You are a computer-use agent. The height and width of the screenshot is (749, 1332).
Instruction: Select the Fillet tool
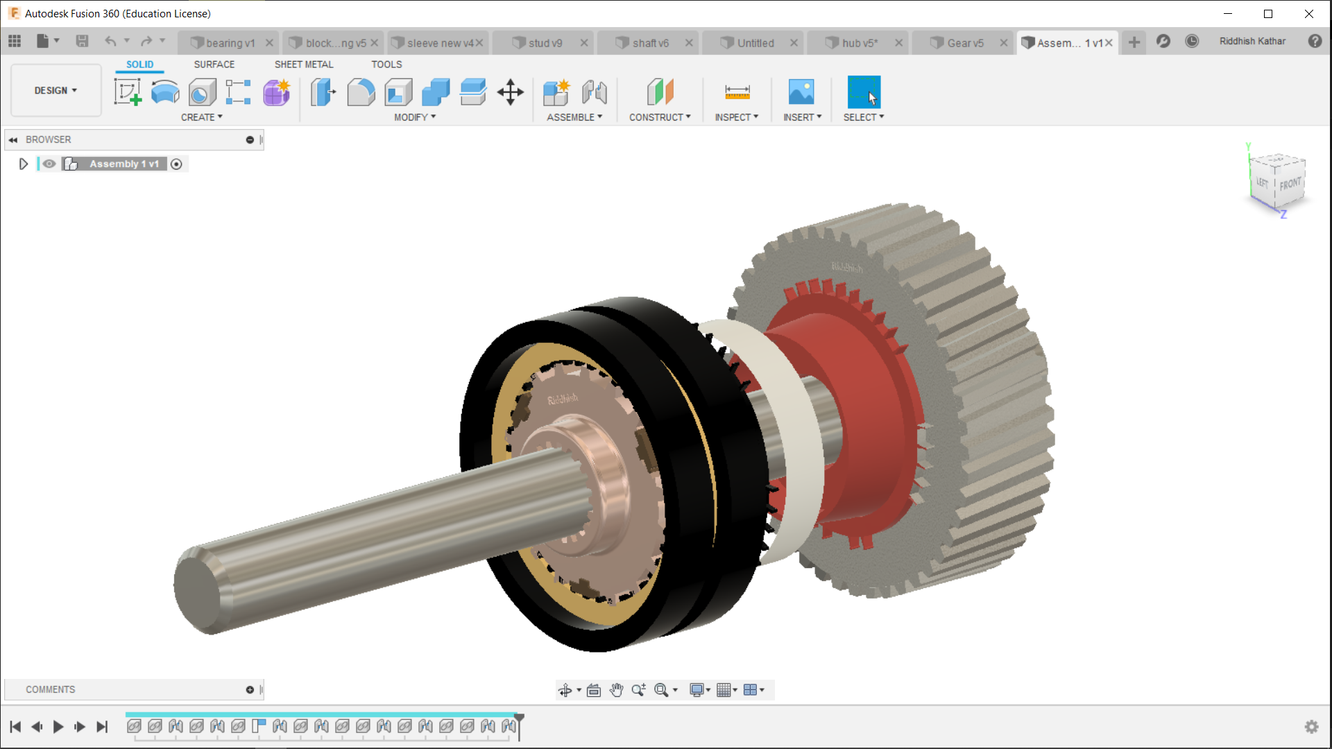[361, 92]
